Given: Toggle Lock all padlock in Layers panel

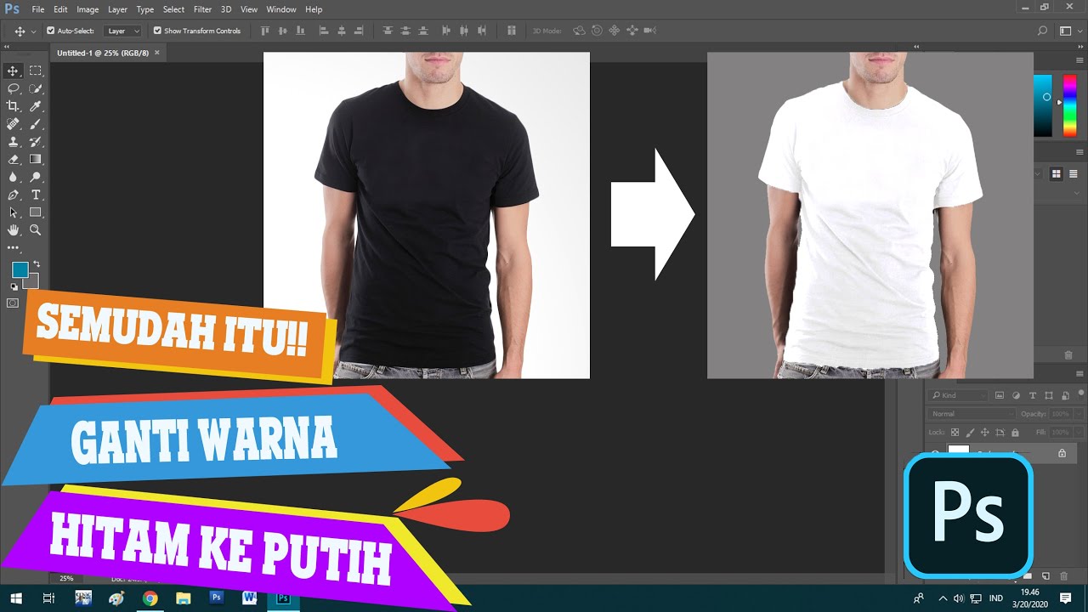Looking at the screenshot, I should click(1014, 433).
